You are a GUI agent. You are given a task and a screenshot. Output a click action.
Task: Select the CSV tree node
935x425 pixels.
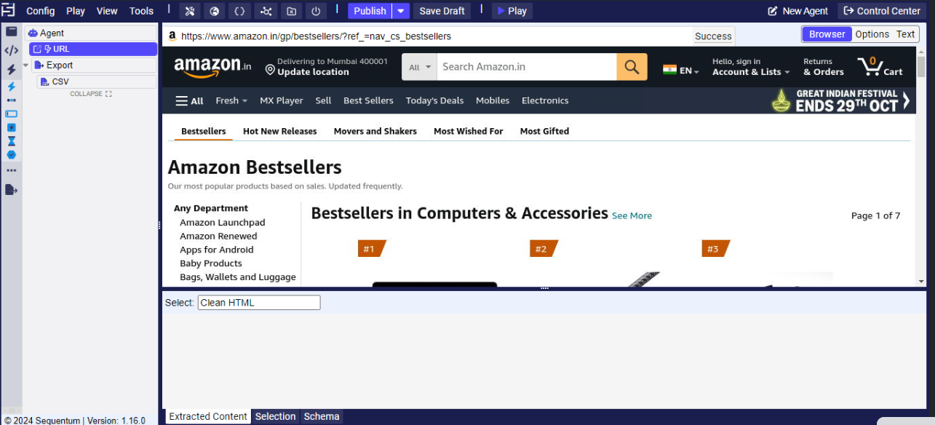[x=97, y=82]
